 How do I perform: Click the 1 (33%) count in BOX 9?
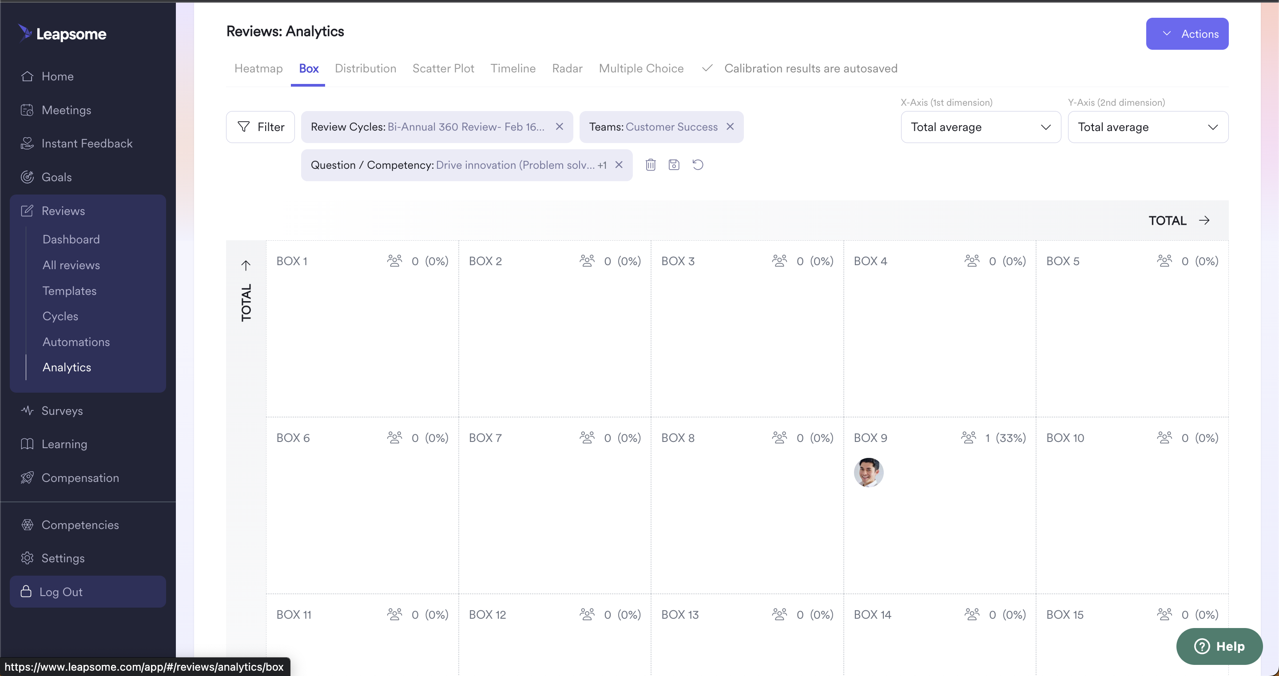click(x=1005, y=437)
